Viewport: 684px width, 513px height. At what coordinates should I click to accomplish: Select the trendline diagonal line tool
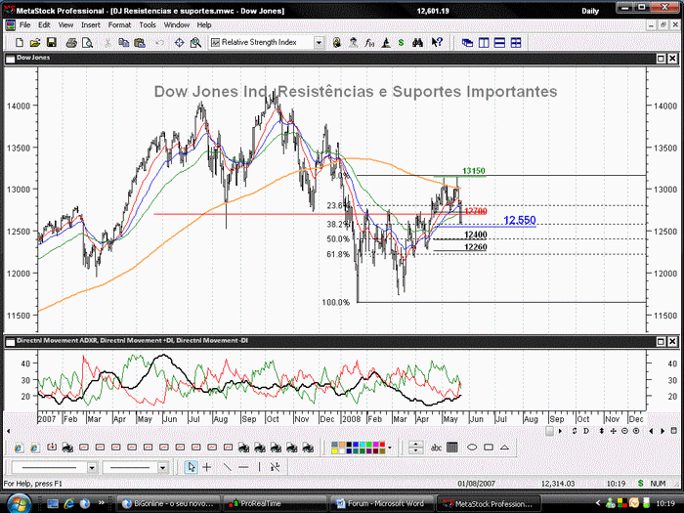pyautogui.click(x=228, y=467)
